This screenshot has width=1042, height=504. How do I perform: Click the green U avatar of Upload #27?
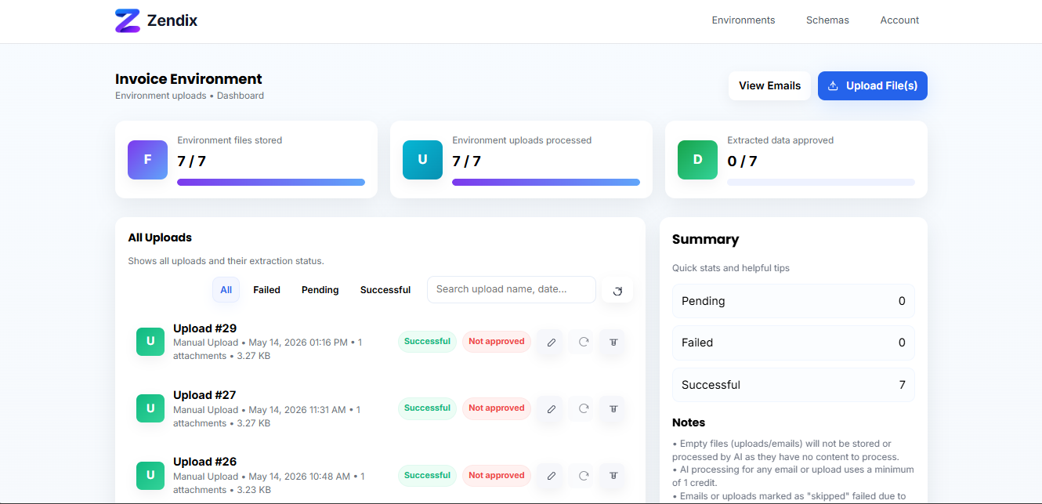click(150, 408)
